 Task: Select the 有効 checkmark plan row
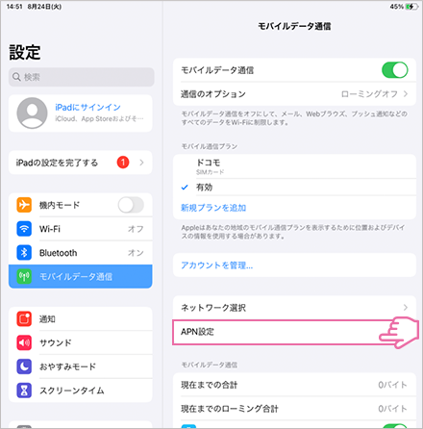[x=294, y=188]
